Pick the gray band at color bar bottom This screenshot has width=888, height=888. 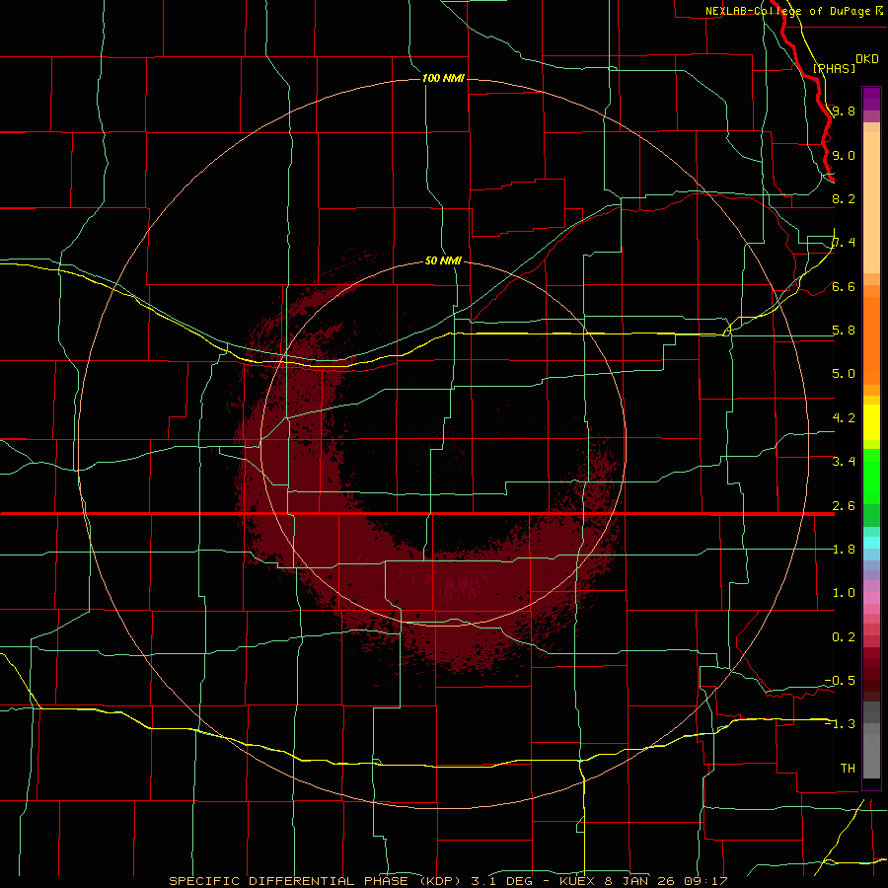871,753
